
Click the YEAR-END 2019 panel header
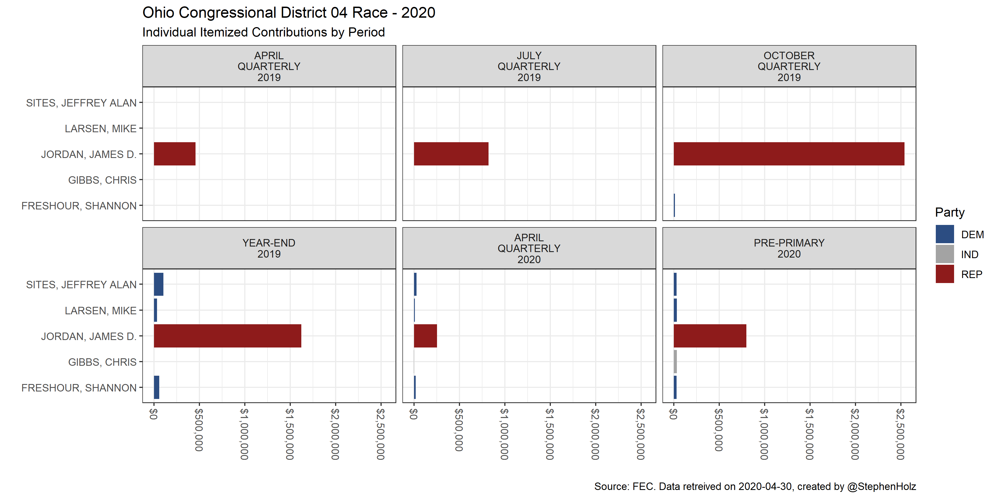(269, 248)
